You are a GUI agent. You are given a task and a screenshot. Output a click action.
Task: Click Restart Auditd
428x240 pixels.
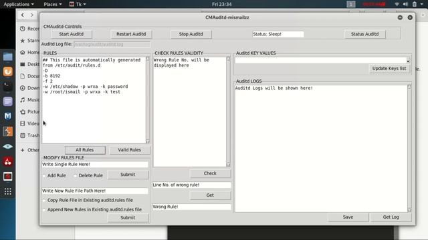coord(131,34)
